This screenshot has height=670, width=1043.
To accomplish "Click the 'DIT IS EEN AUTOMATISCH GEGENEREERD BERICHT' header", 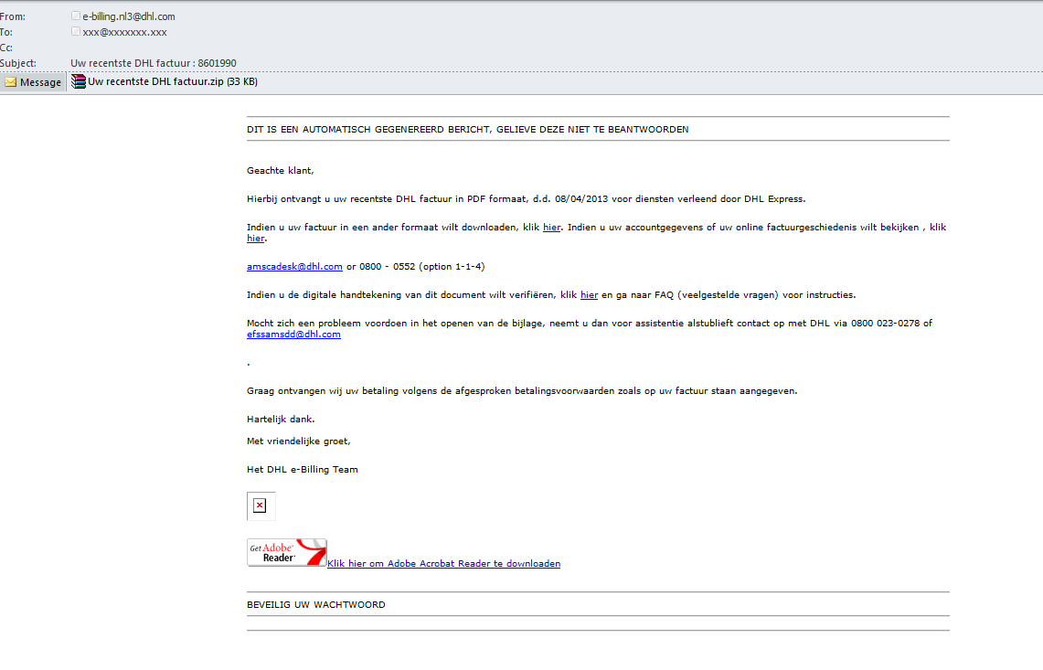I will (x=468, y=130).
